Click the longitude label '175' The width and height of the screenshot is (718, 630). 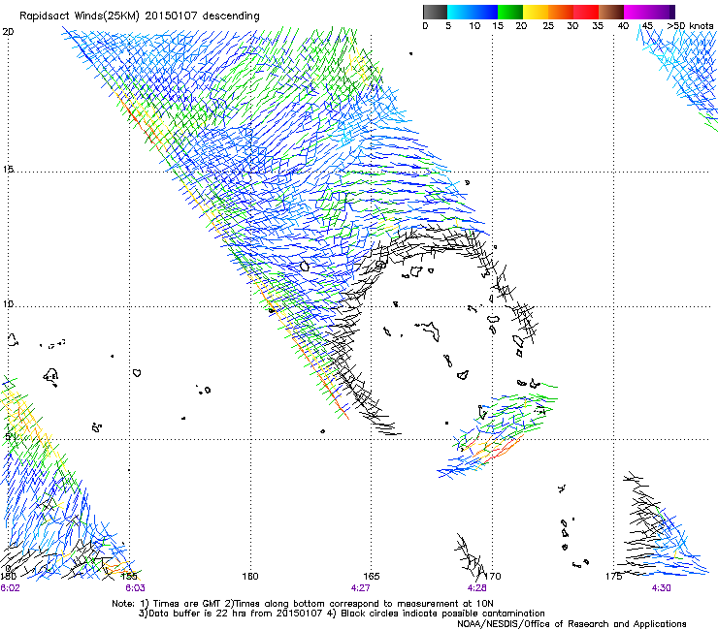[613, 576]
